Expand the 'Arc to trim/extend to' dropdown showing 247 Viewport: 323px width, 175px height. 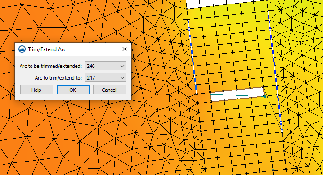105,78
